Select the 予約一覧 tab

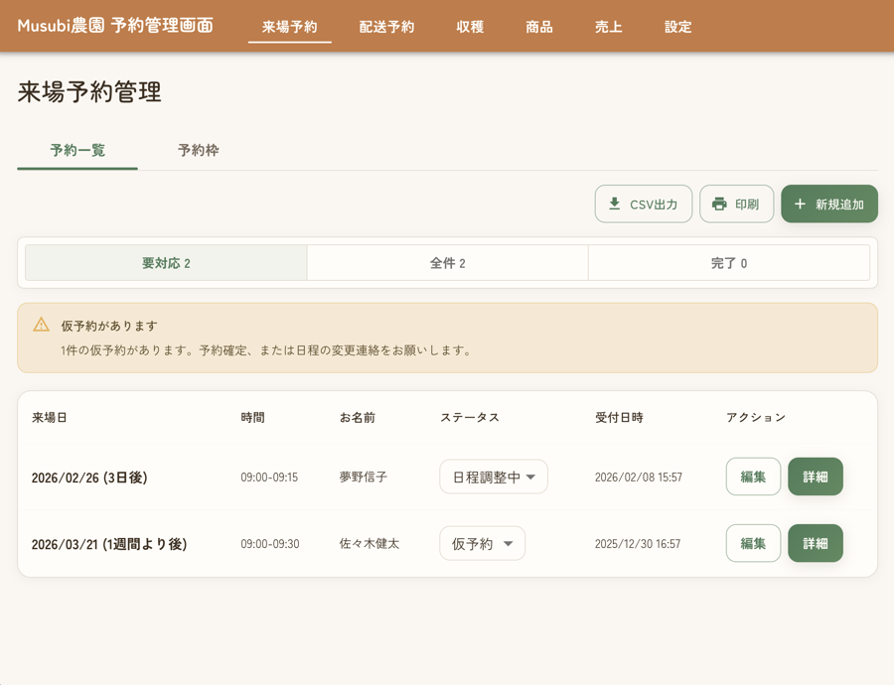76,151
